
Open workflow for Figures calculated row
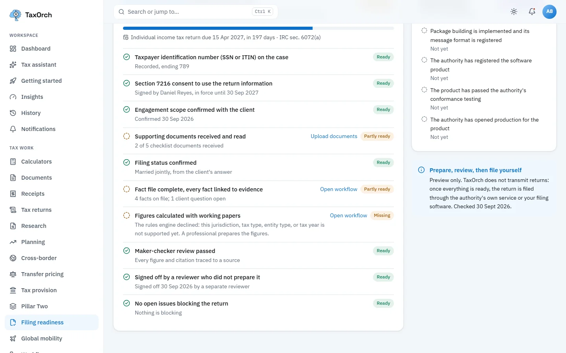(x=348, y=215)
